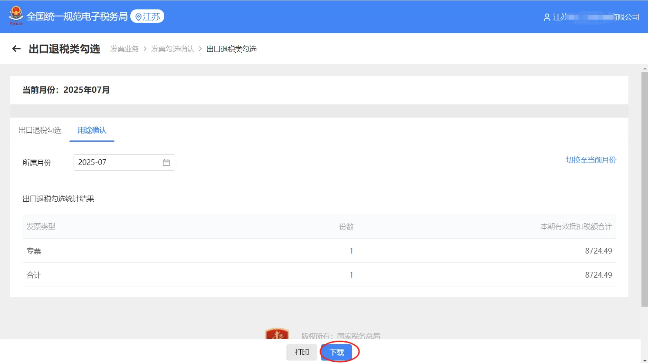The image size is (648, 363).
Task: Click the 所属月份 date input showing 2025-07
Action: tap(124, 163)
